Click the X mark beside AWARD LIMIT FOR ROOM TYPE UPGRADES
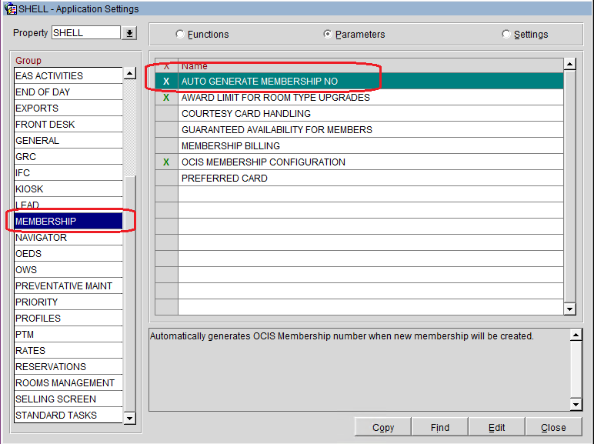594x444 pixels. tap(166, 98)
